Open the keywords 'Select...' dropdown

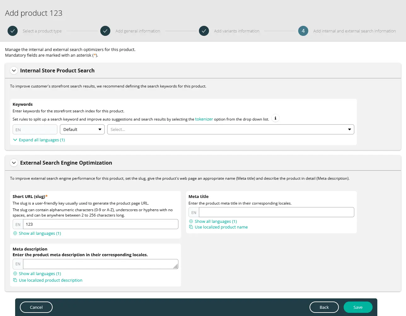230,129
